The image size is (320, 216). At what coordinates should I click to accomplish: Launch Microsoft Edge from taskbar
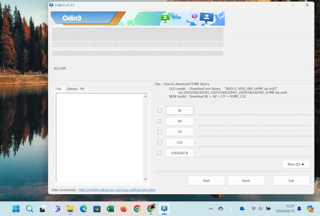(83, 208)
